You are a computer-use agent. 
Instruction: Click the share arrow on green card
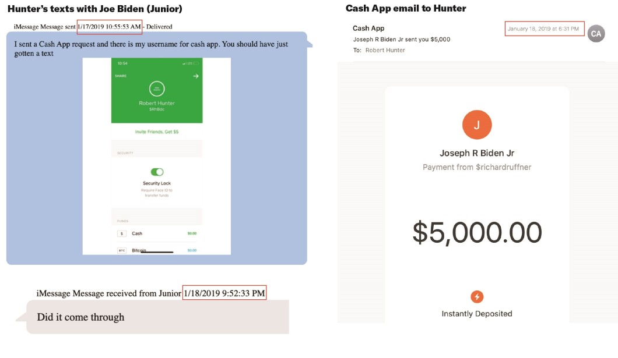pyautogui.click(x=195, y=76)
